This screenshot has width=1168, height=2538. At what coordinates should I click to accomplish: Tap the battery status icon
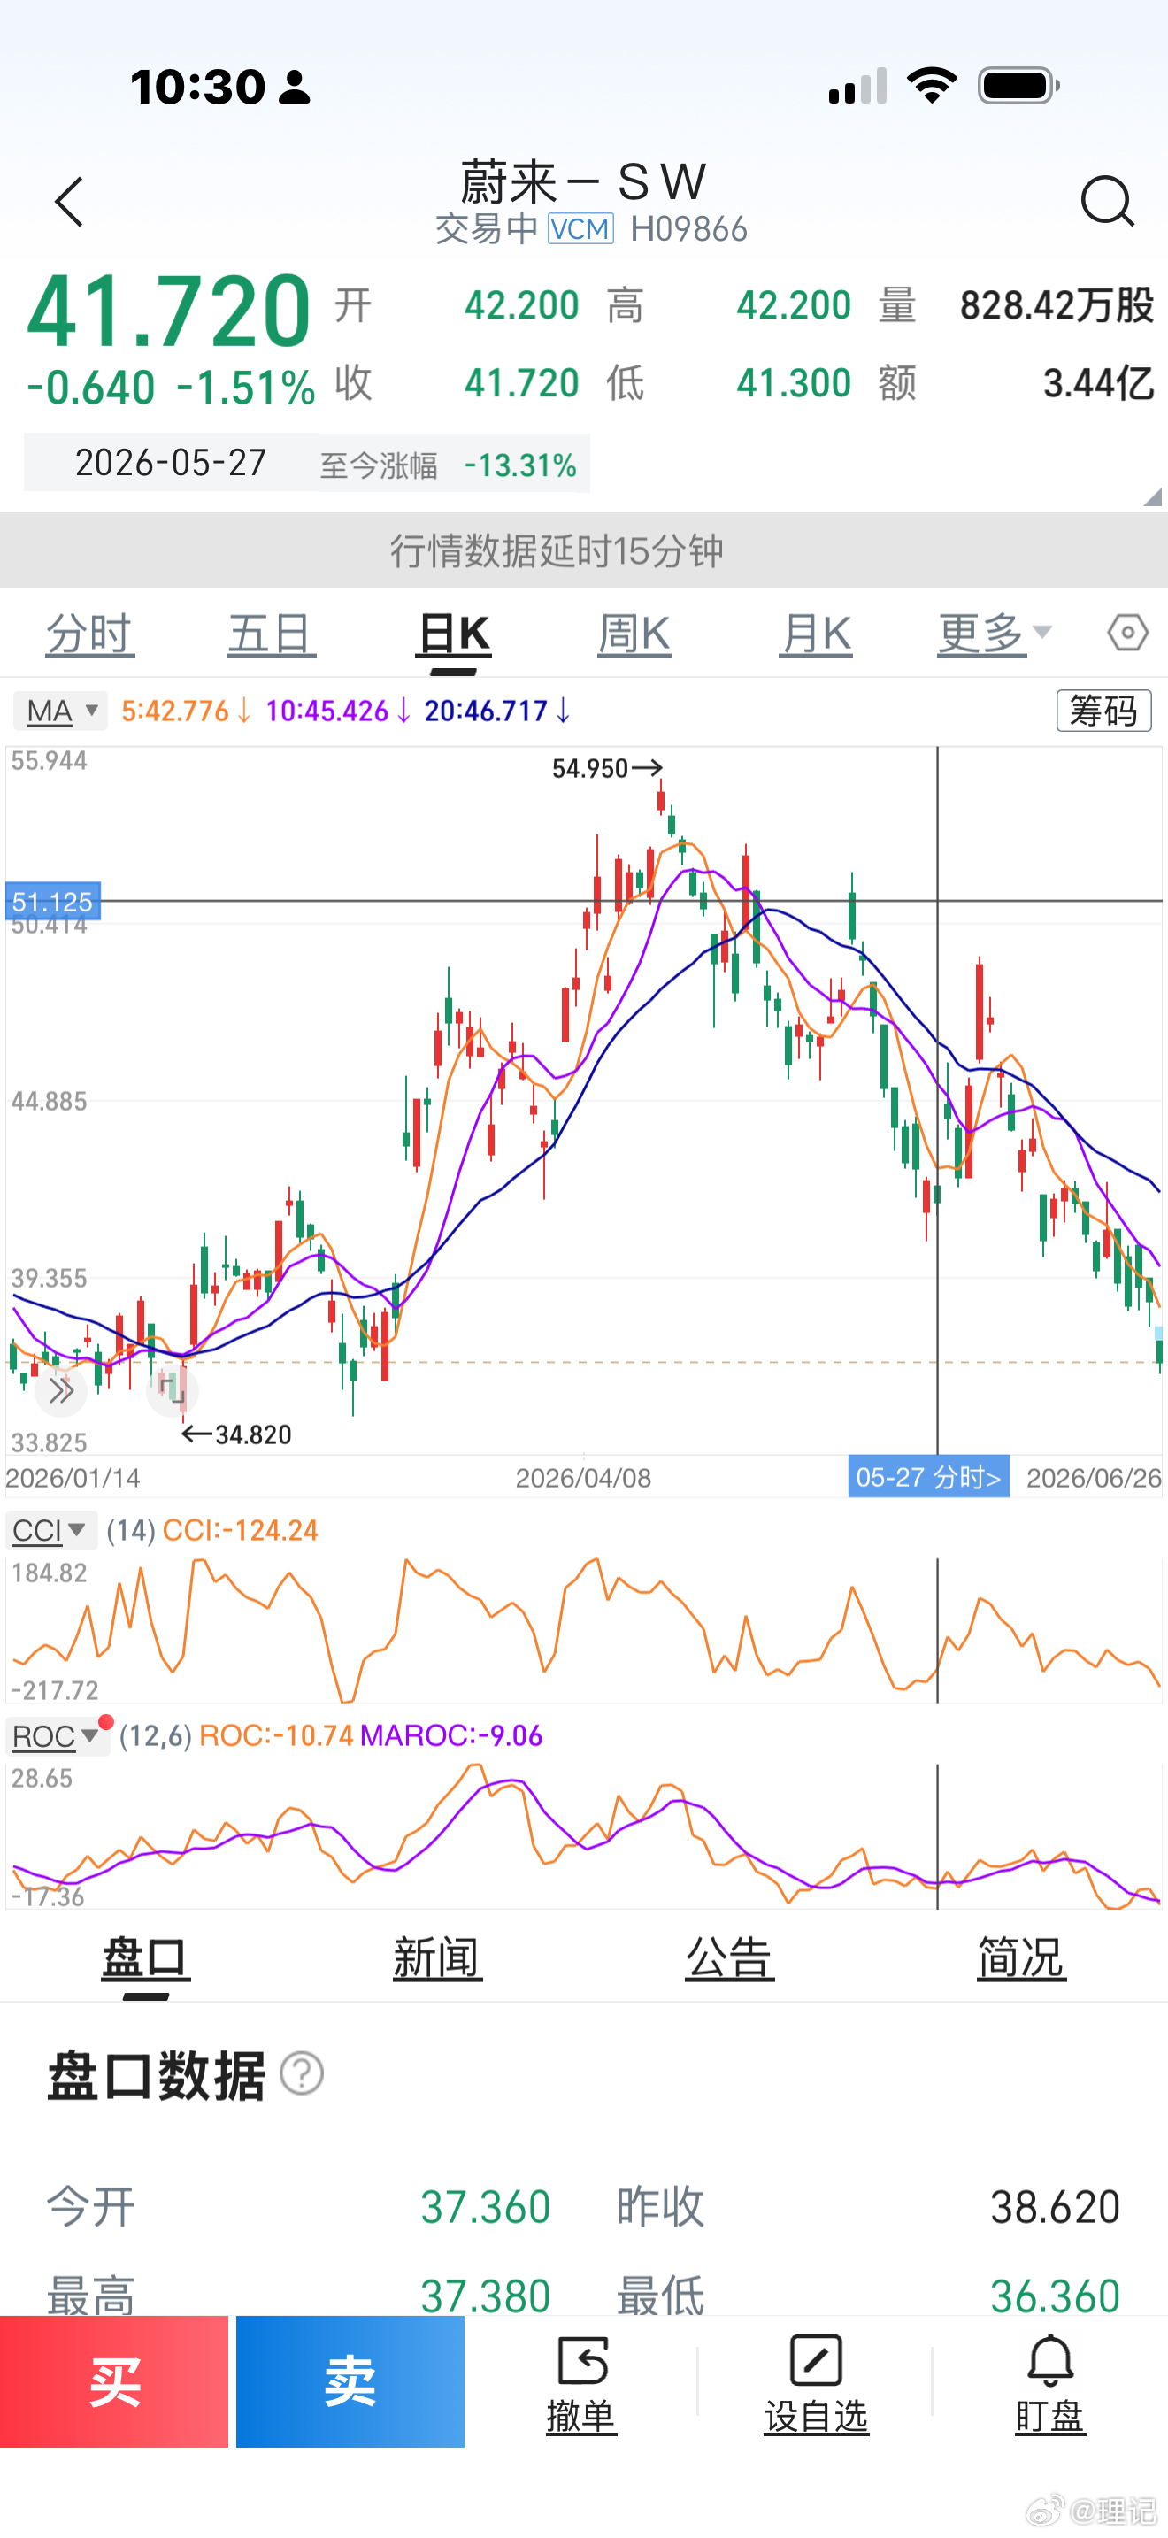(1019, 86)
